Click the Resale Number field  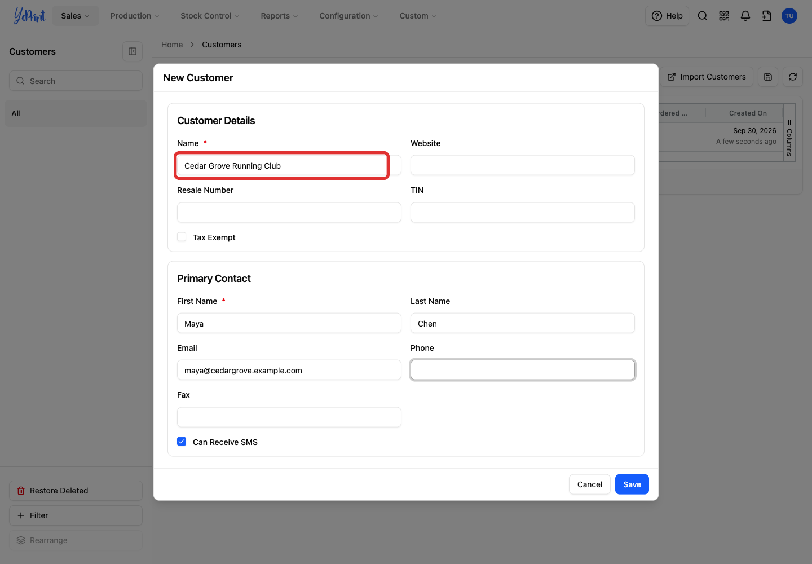[x=289, y=213]
